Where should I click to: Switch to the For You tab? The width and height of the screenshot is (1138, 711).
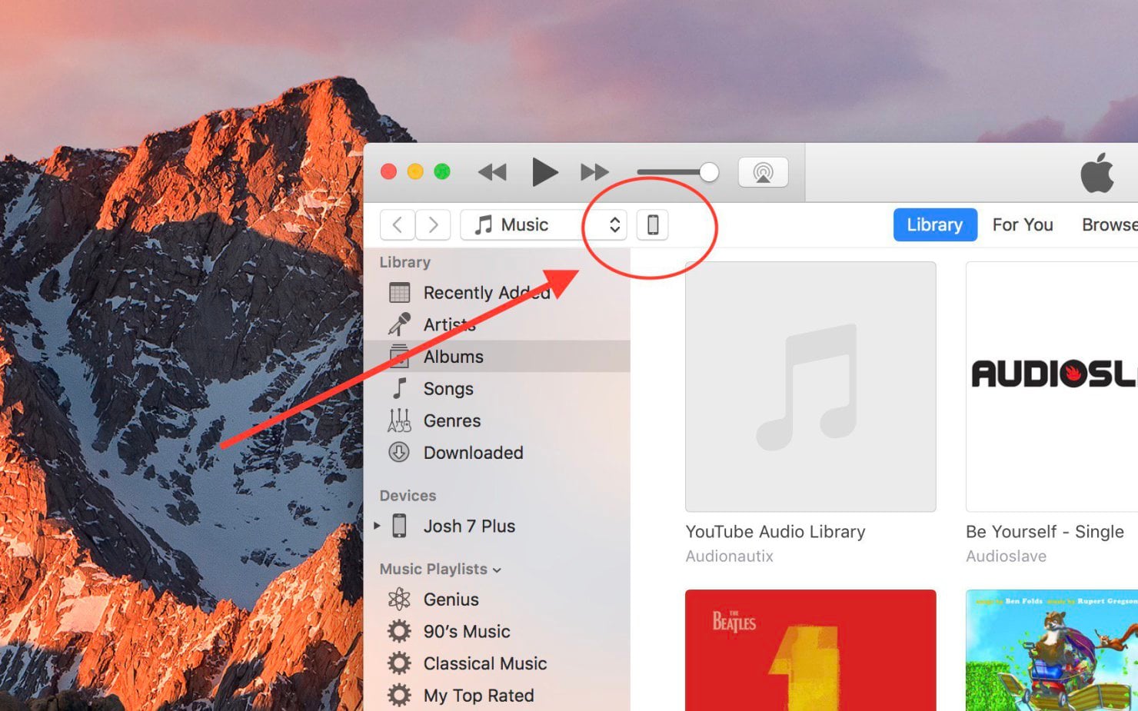[1022, 224]
